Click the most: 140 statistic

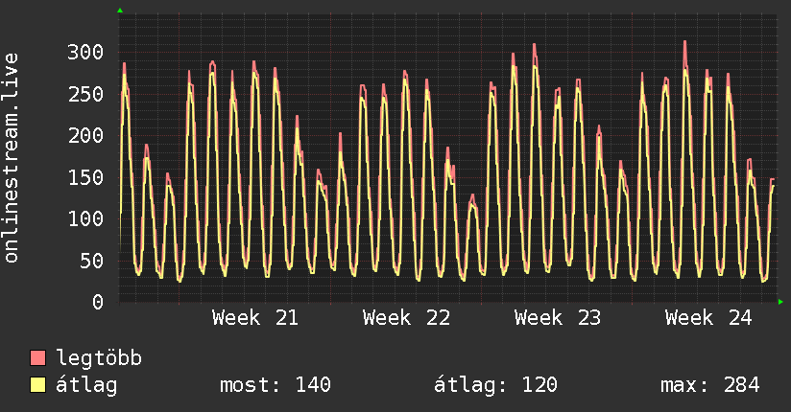click(276, 385)
